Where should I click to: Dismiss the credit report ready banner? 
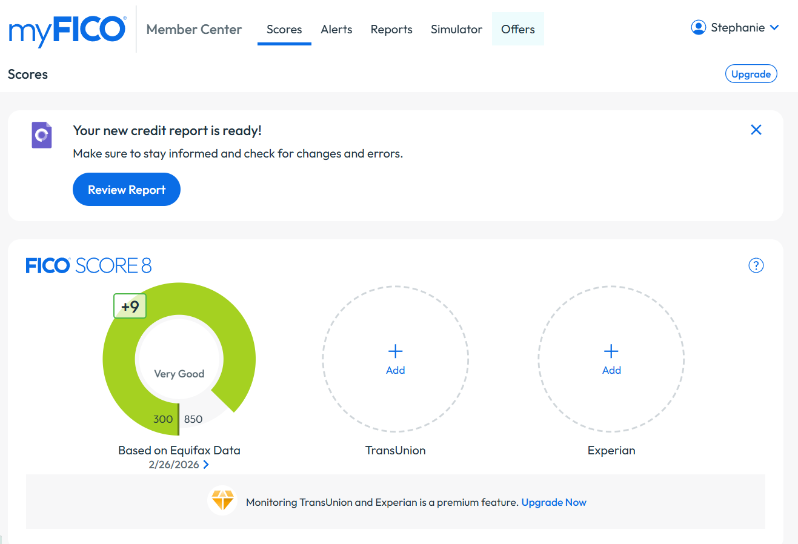click(756, 129)
